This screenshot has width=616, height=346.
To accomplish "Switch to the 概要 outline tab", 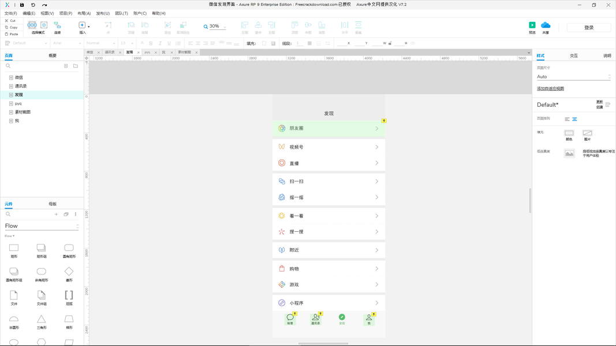I will point(53,56).
